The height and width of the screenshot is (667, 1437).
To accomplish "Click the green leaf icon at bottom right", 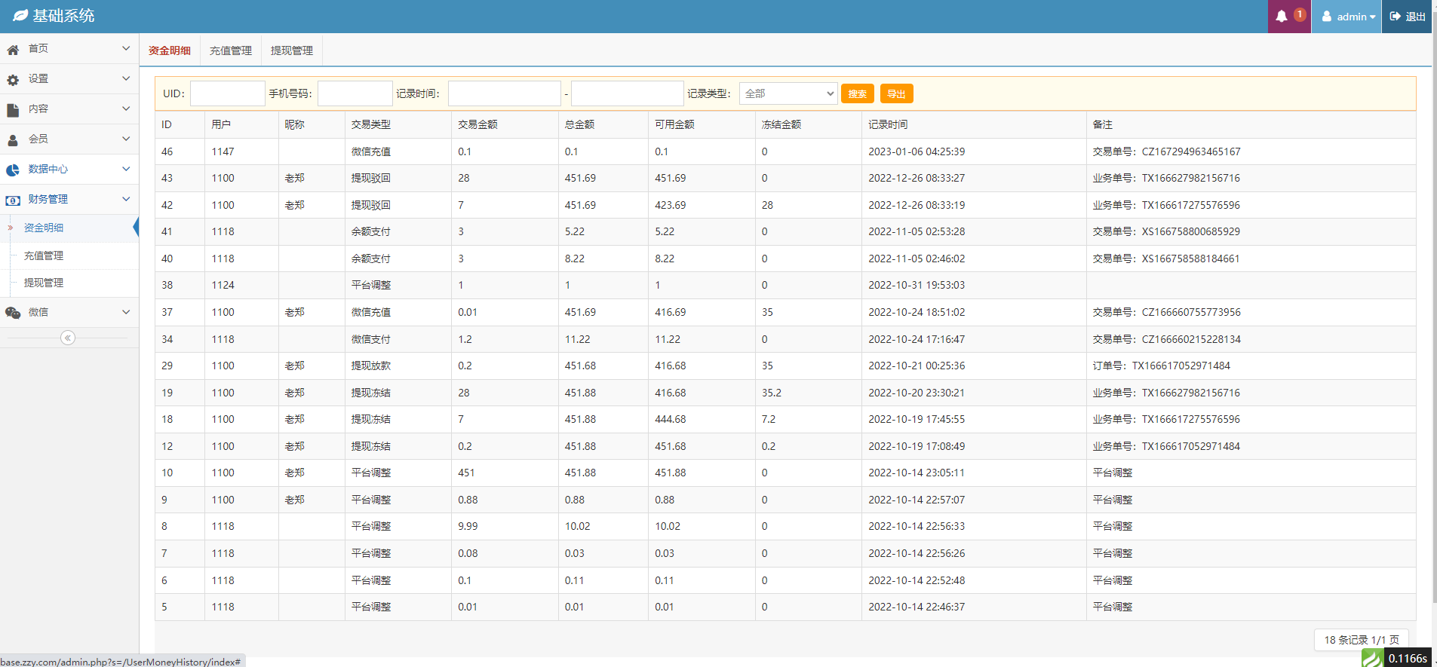I will pos(1371,658).
